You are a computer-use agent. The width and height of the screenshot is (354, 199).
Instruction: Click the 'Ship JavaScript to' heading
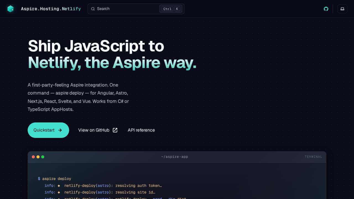[x=96, y=46]
